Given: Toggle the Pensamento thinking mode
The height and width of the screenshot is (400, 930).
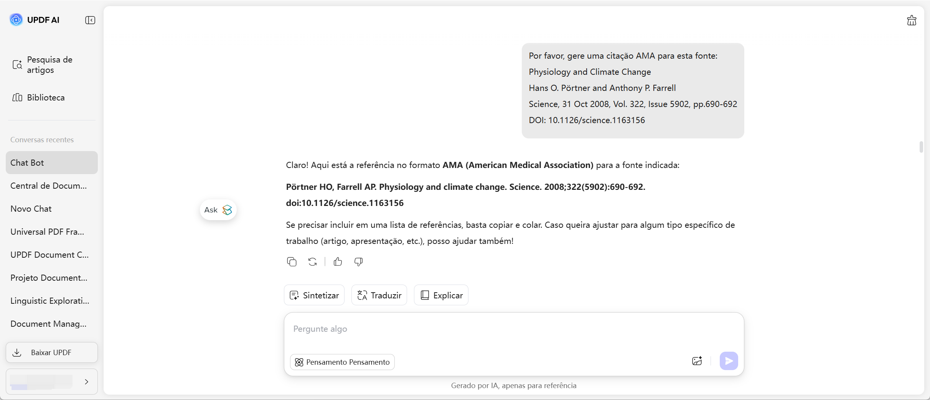Looking at the screenshot, I should coord(342,362).
